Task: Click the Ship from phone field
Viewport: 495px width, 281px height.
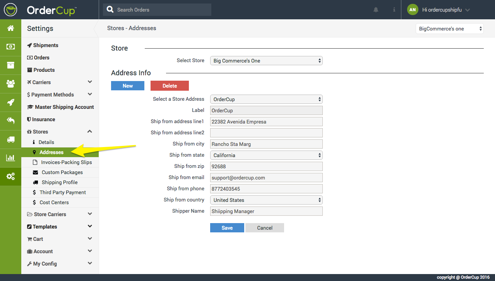Action: tap(266, 189)
